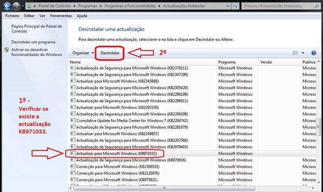Refresh the address bar location
The image size is (323, 192).
235,6
